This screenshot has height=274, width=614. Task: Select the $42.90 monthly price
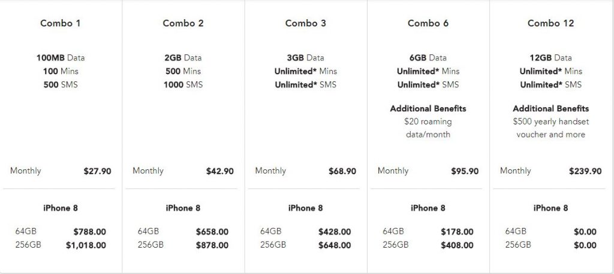pos(219,171)
